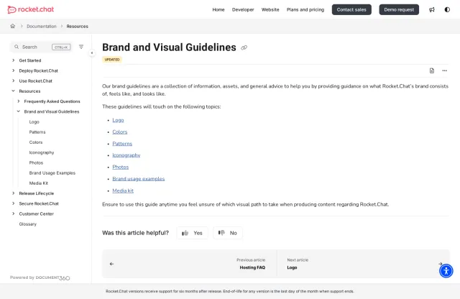Click the thumbs-up Yes button

coord(193,233)
